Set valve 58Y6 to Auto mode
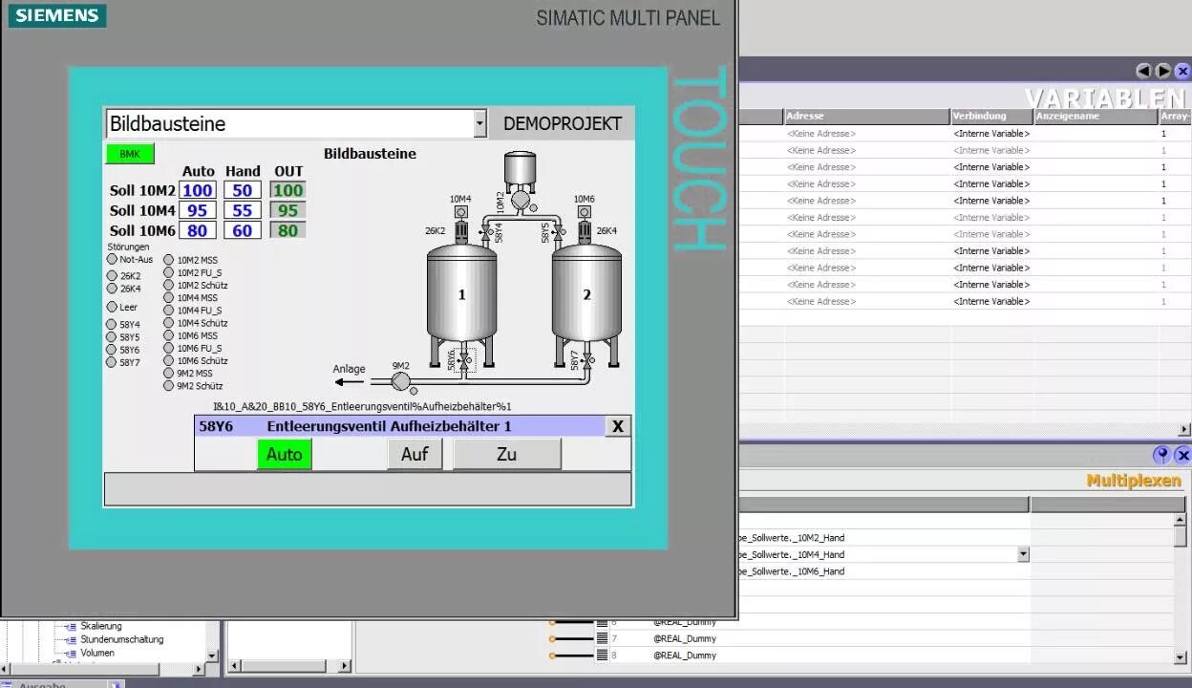The width and height of the screenshot is (1192, 688). click(x=285, y=454)
